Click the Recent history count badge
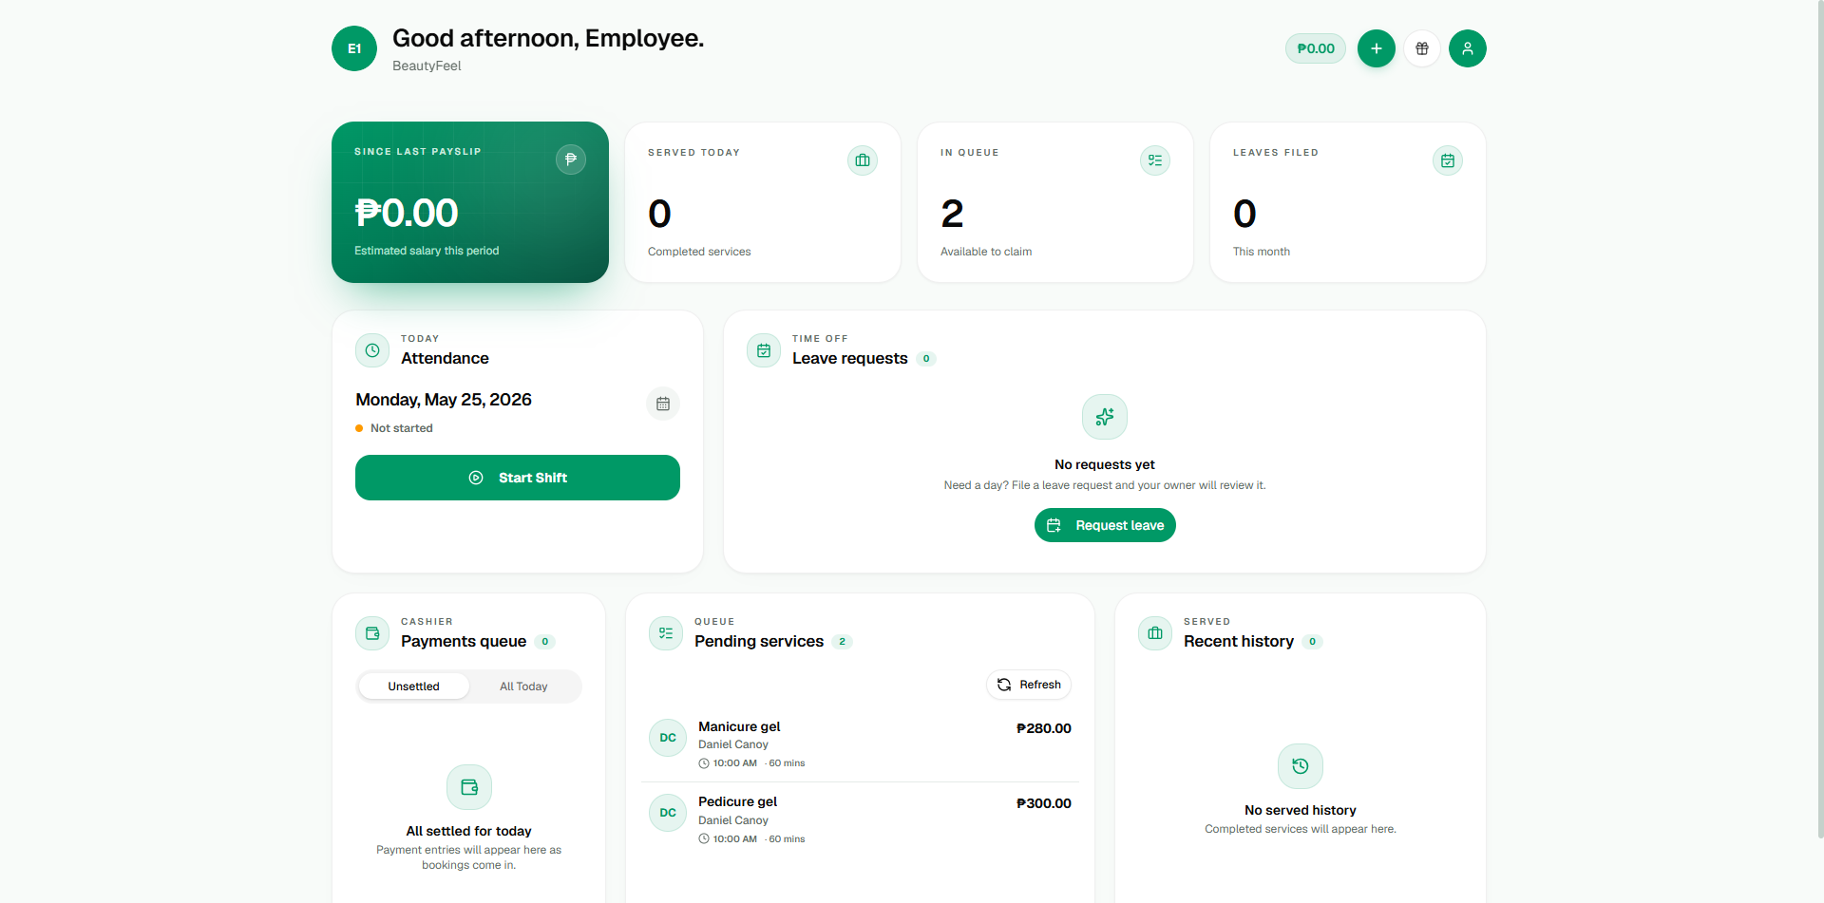 point(1312,642)
